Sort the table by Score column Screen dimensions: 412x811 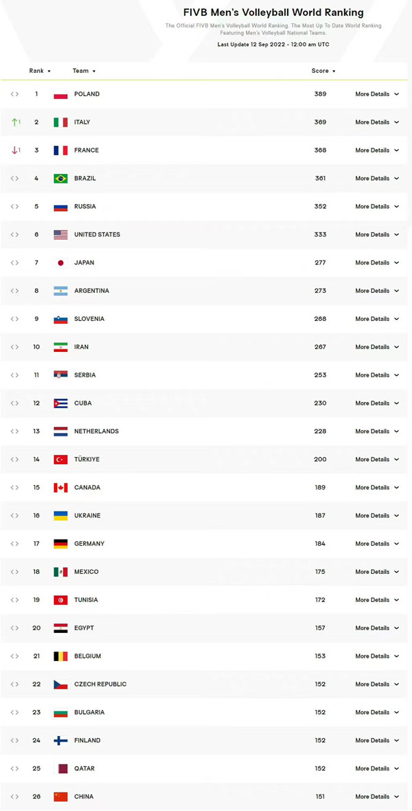(323, 71)
